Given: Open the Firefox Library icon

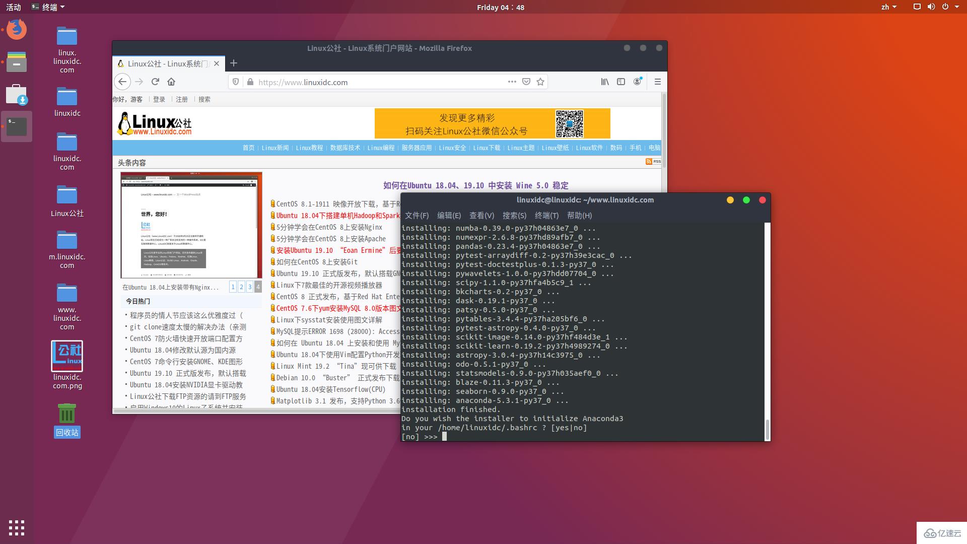Looking at the screenshot, I should [605, 82].
